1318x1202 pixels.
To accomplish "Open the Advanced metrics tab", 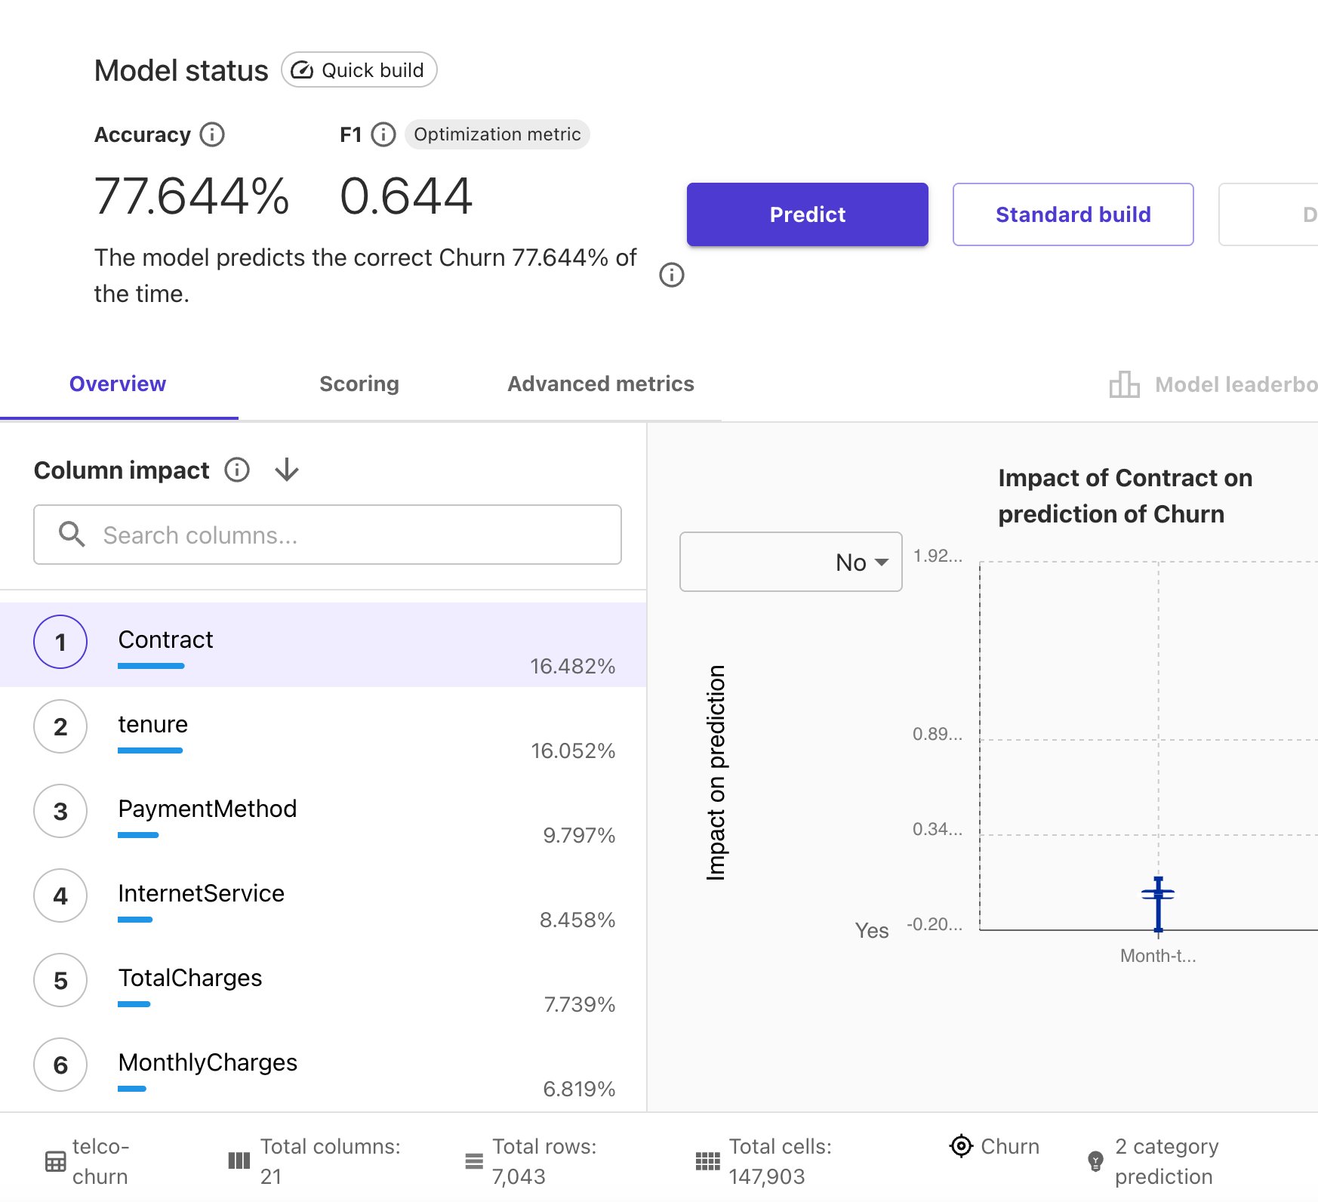I will pyautogui.click(x=600, y=384).
